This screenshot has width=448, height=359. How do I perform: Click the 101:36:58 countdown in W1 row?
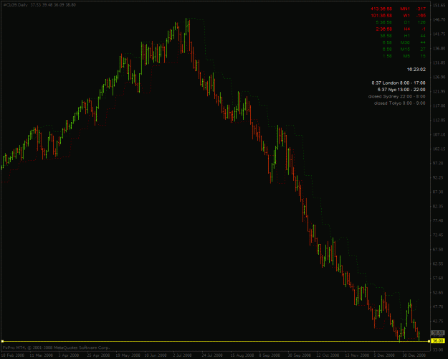[381, 16]
